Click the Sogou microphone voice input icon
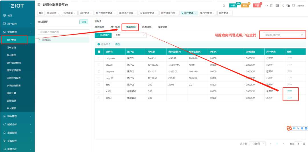Screen dimensions: 308x152 point(302,128)
